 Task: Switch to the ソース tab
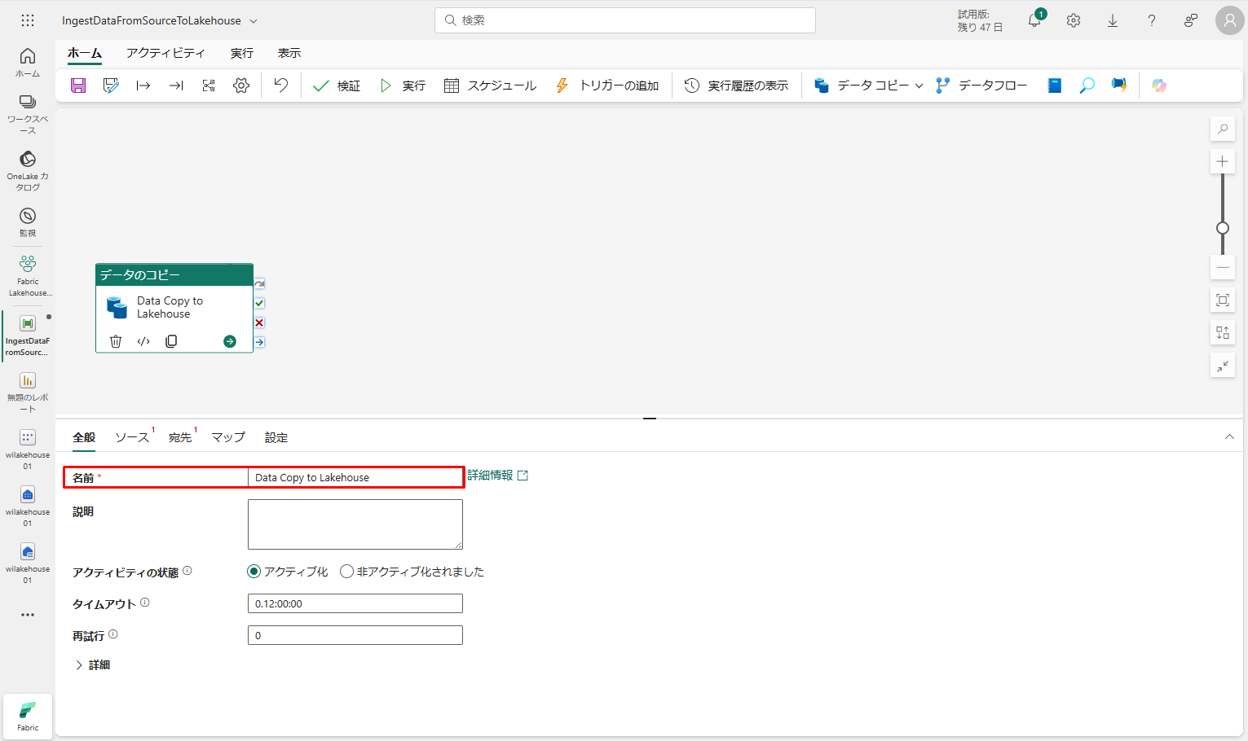pyautogui.click(x=132, y=437)
